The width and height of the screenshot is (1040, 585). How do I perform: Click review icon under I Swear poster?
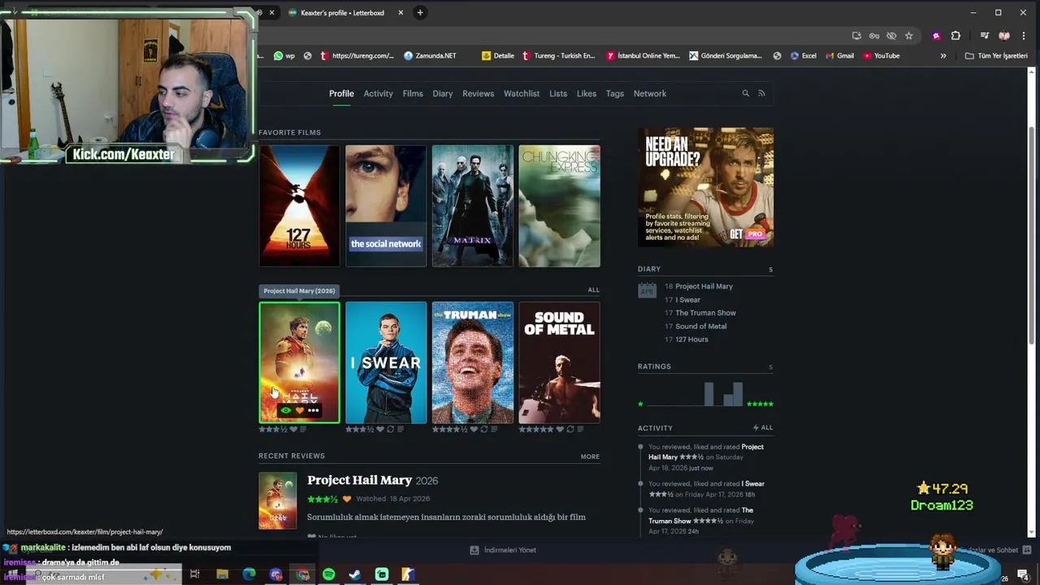(x=400, y=429)
